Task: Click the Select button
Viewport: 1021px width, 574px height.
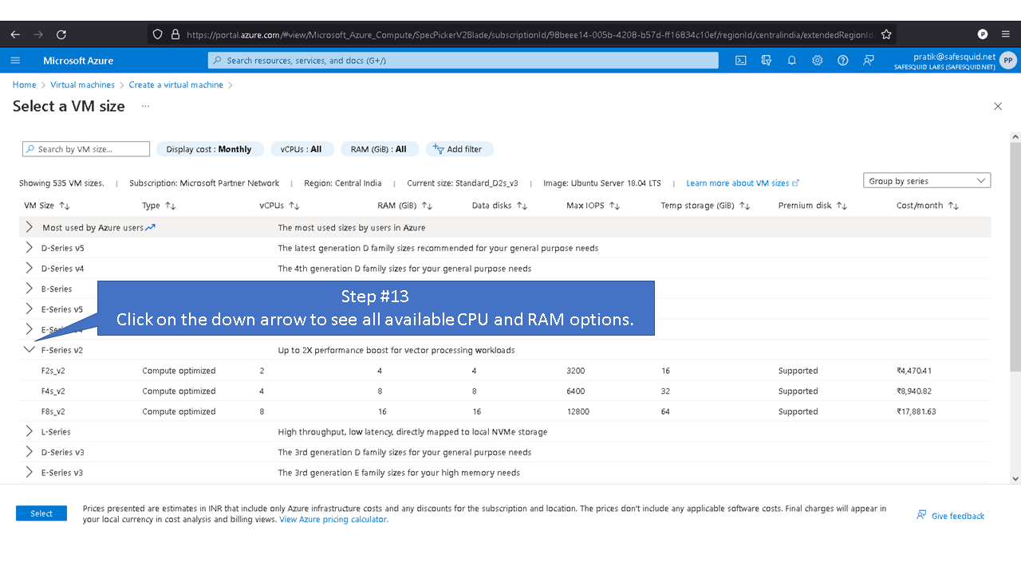Action: [x=41, y=513]
